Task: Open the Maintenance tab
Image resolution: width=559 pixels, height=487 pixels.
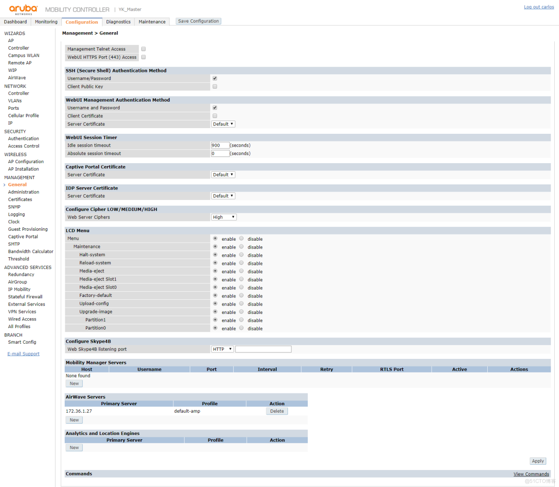Action: pos(152,22)
